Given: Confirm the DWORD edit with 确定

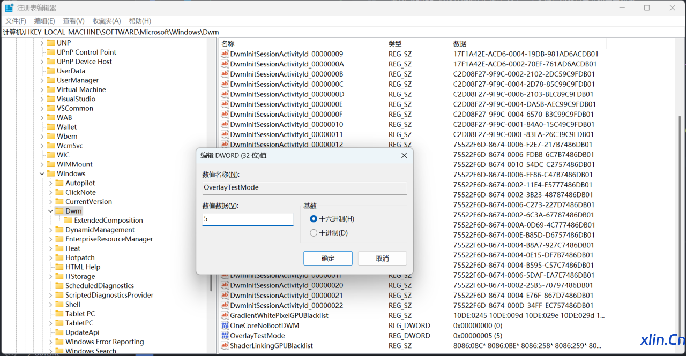Looking at the screenshot, I should pyautogui.click(x=328, y=259).
